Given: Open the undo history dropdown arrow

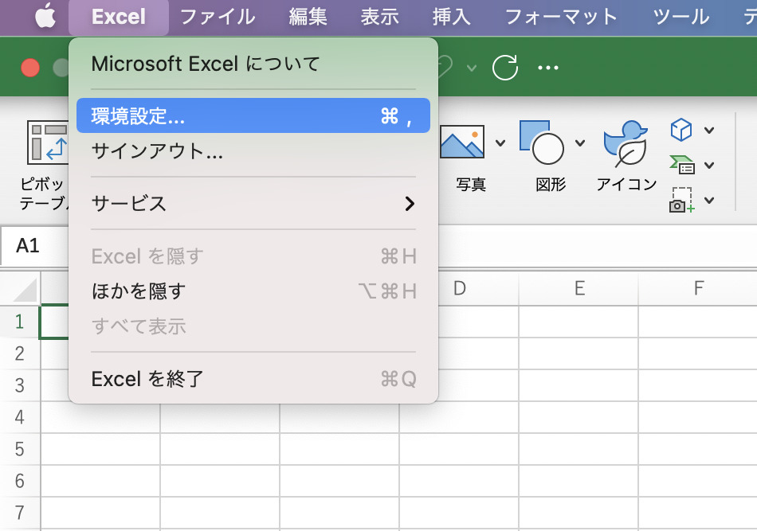Looking at the screenshot, I should 472,68.
